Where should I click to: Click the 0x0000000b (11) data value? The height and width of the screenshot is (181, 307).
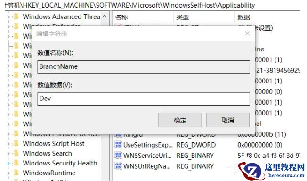tap(262, 134)
